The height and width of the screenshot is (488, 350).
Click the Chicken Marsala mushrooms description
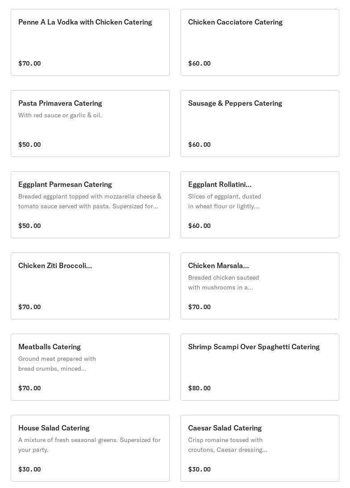tap(223, 282)
